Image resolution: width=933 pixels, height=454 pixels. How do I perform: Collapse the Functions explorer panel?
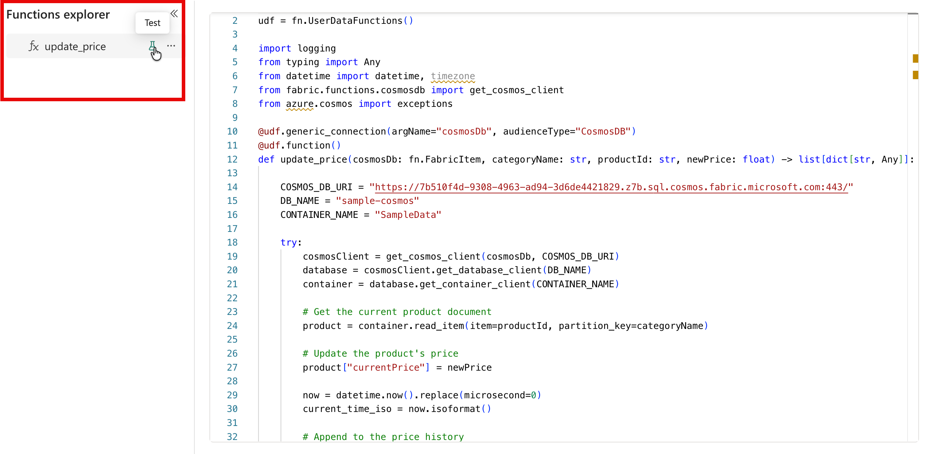tap(174, 14)
